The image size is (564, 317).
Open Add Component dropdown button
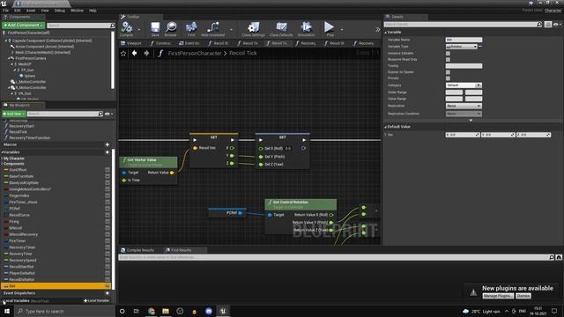coord(24,26)
